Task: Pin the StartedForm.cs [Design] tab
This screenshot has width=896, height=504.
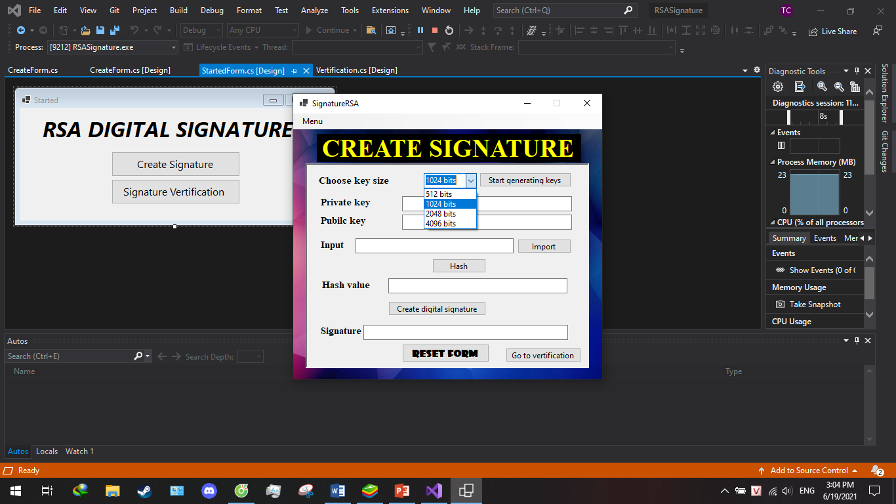Action: 294,71
